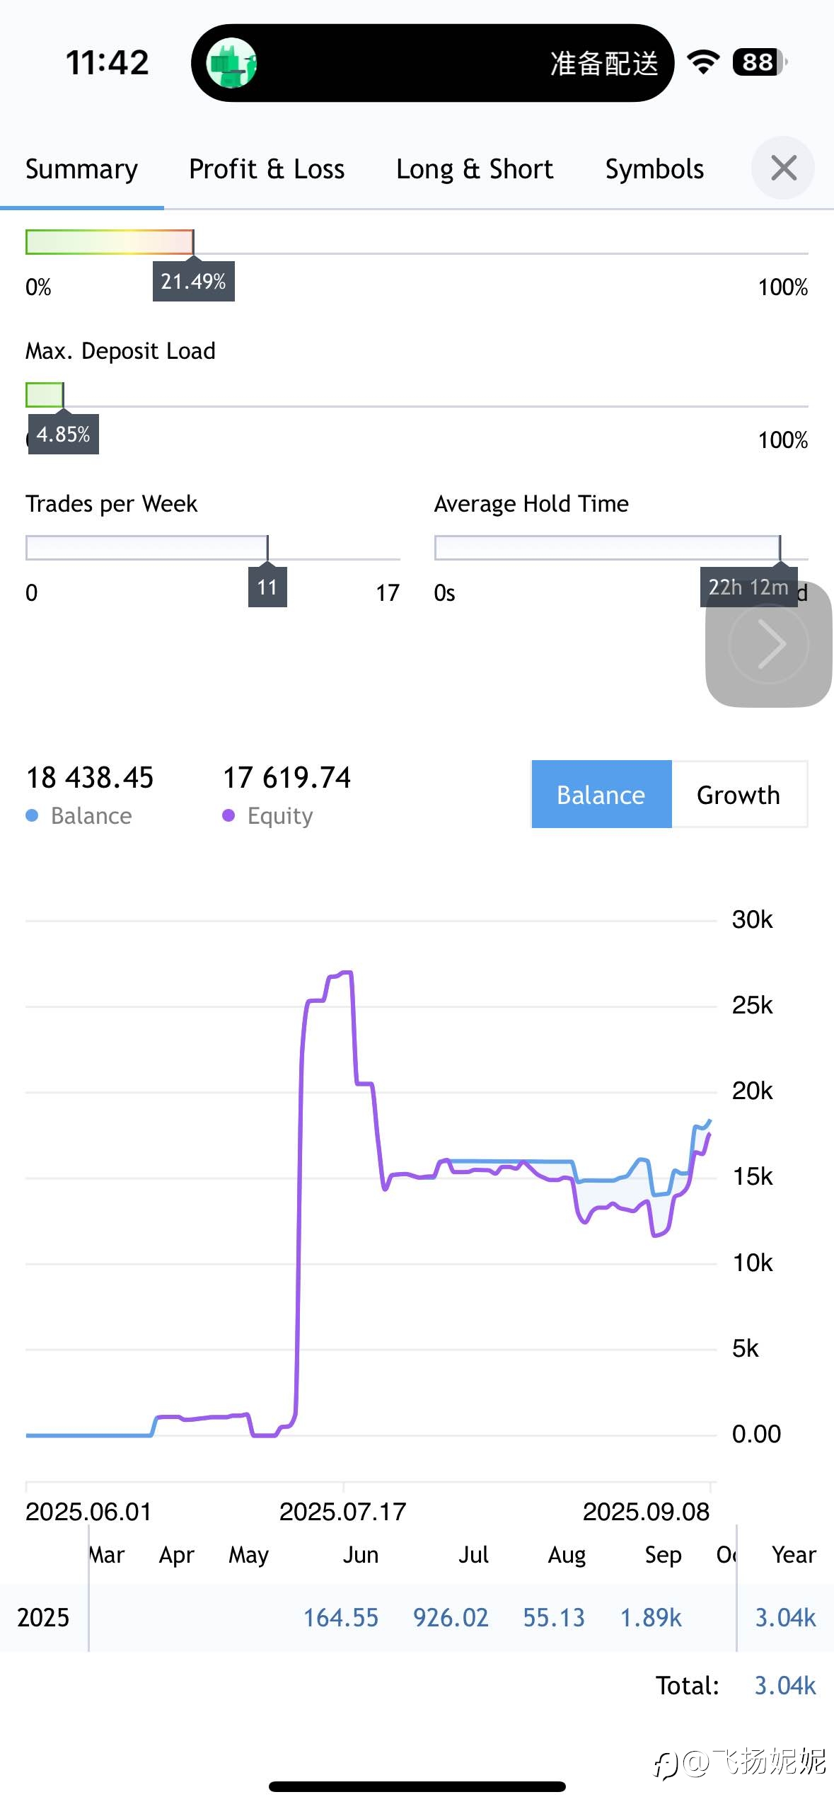Close the statistics panel with X icon
Screen dimensions: 834x1809
click(x=782, y=168)
